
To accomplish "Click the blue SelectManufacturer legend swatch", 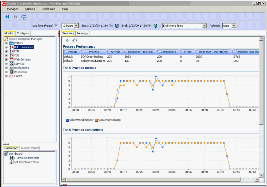I will coord(67,120).
